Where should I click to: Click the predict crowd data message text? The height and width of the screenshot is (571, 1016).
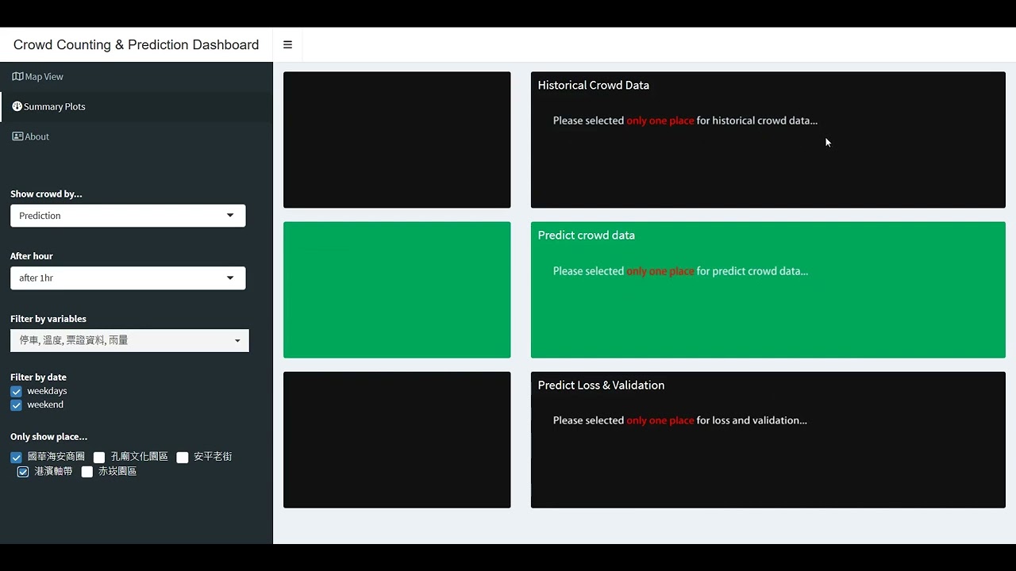[680, 271]
